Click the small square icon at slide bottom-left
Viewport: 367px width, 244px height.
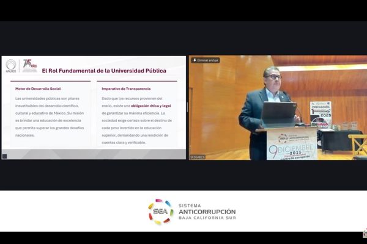5,156
